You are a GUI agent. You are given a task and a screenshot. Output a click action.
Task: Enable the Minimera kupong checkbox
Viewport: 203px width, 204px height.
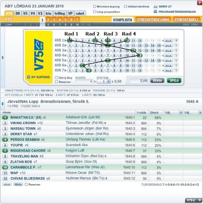pos(94,7)
